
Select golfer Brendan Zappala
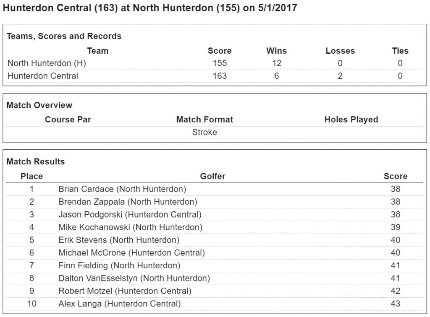(x=128, y=202)
